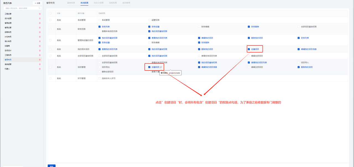This screenshot has height=167, width=354.
Task: Click the 操作对象 column header
Action: click(x=81, y=13)
